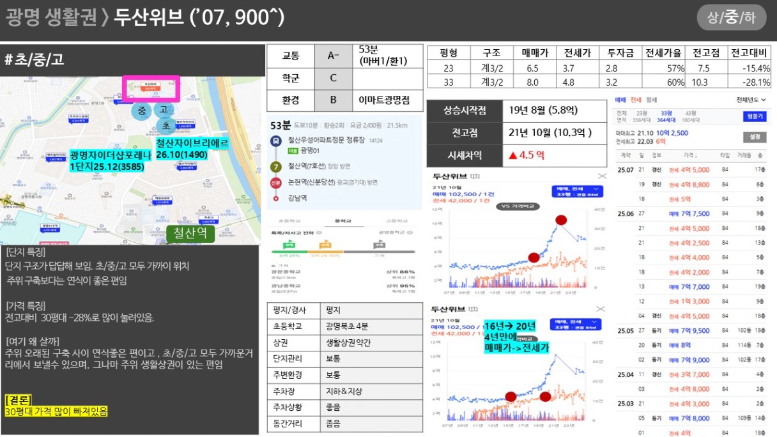This screenshot has height=437, width=777.
Task: Click the '이마트광명점' cell
Action: (388, 100)
